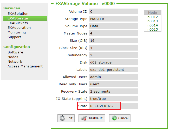This screenshot has width=170, height=132.
Task: Click Disk field showing d03_storage
Action: pyautogui.click(x=114, y=62)
